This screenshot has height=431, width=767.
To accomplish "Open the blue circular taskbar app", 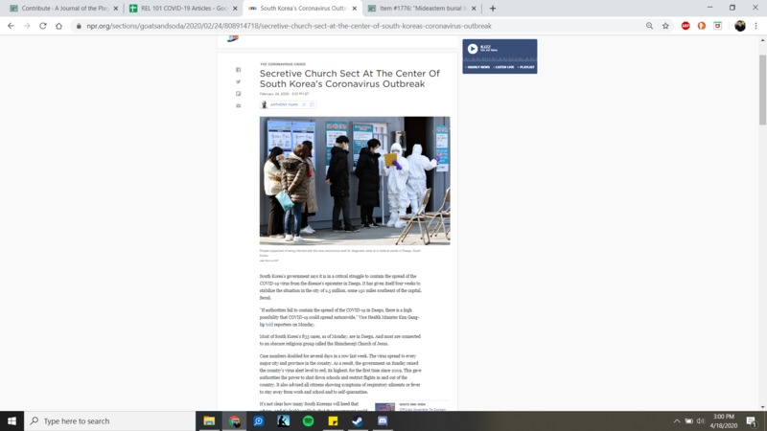I will [x=259, y=420].
